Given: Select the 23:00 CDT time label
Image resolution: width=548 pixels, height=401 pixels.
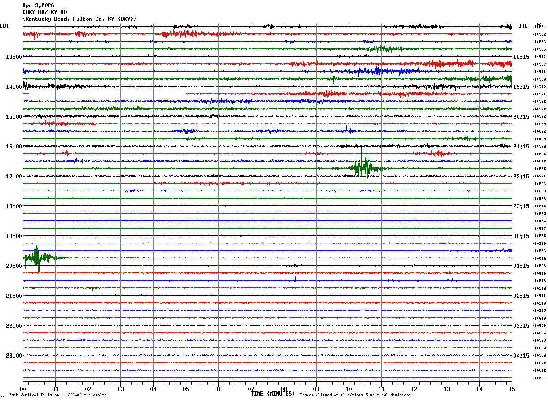Looking at the screenshot, I should (14, 356).
